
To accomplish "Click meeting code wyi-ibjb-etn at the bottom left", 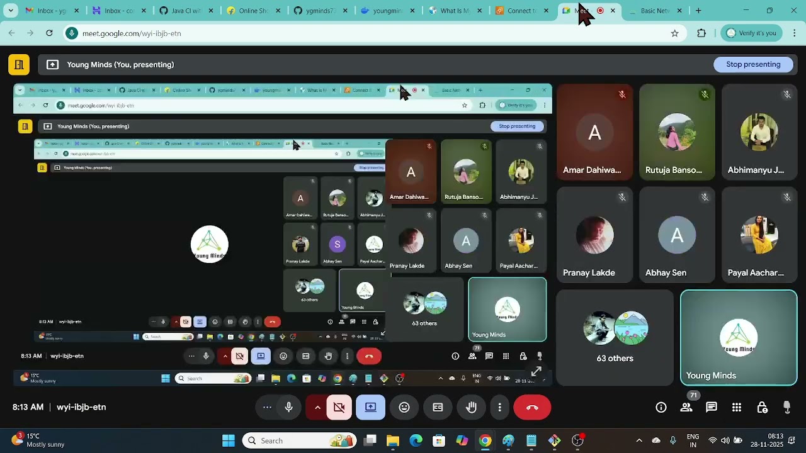I will pyautogui.click(x=81, y=407).
